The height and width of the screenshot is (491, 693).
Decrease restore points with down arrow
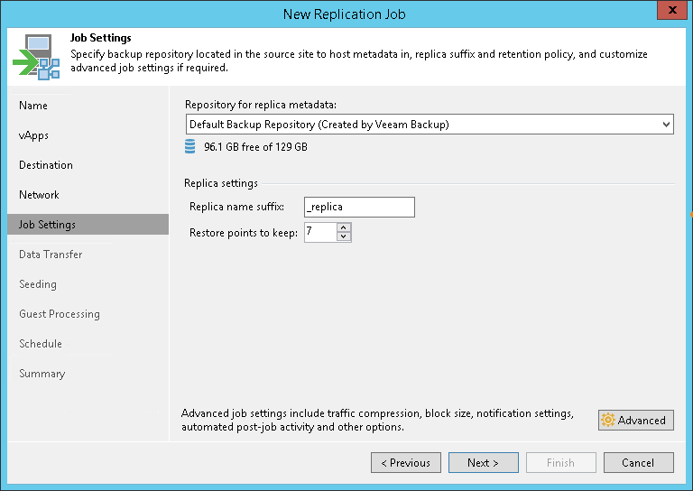pos(343,237)
